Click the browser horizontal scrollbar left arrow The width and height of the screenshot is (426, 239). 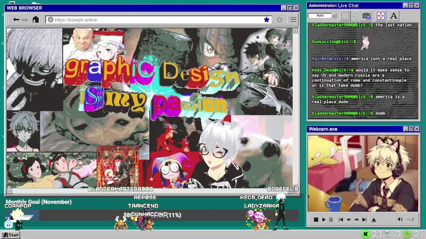[x=9, y=191]
